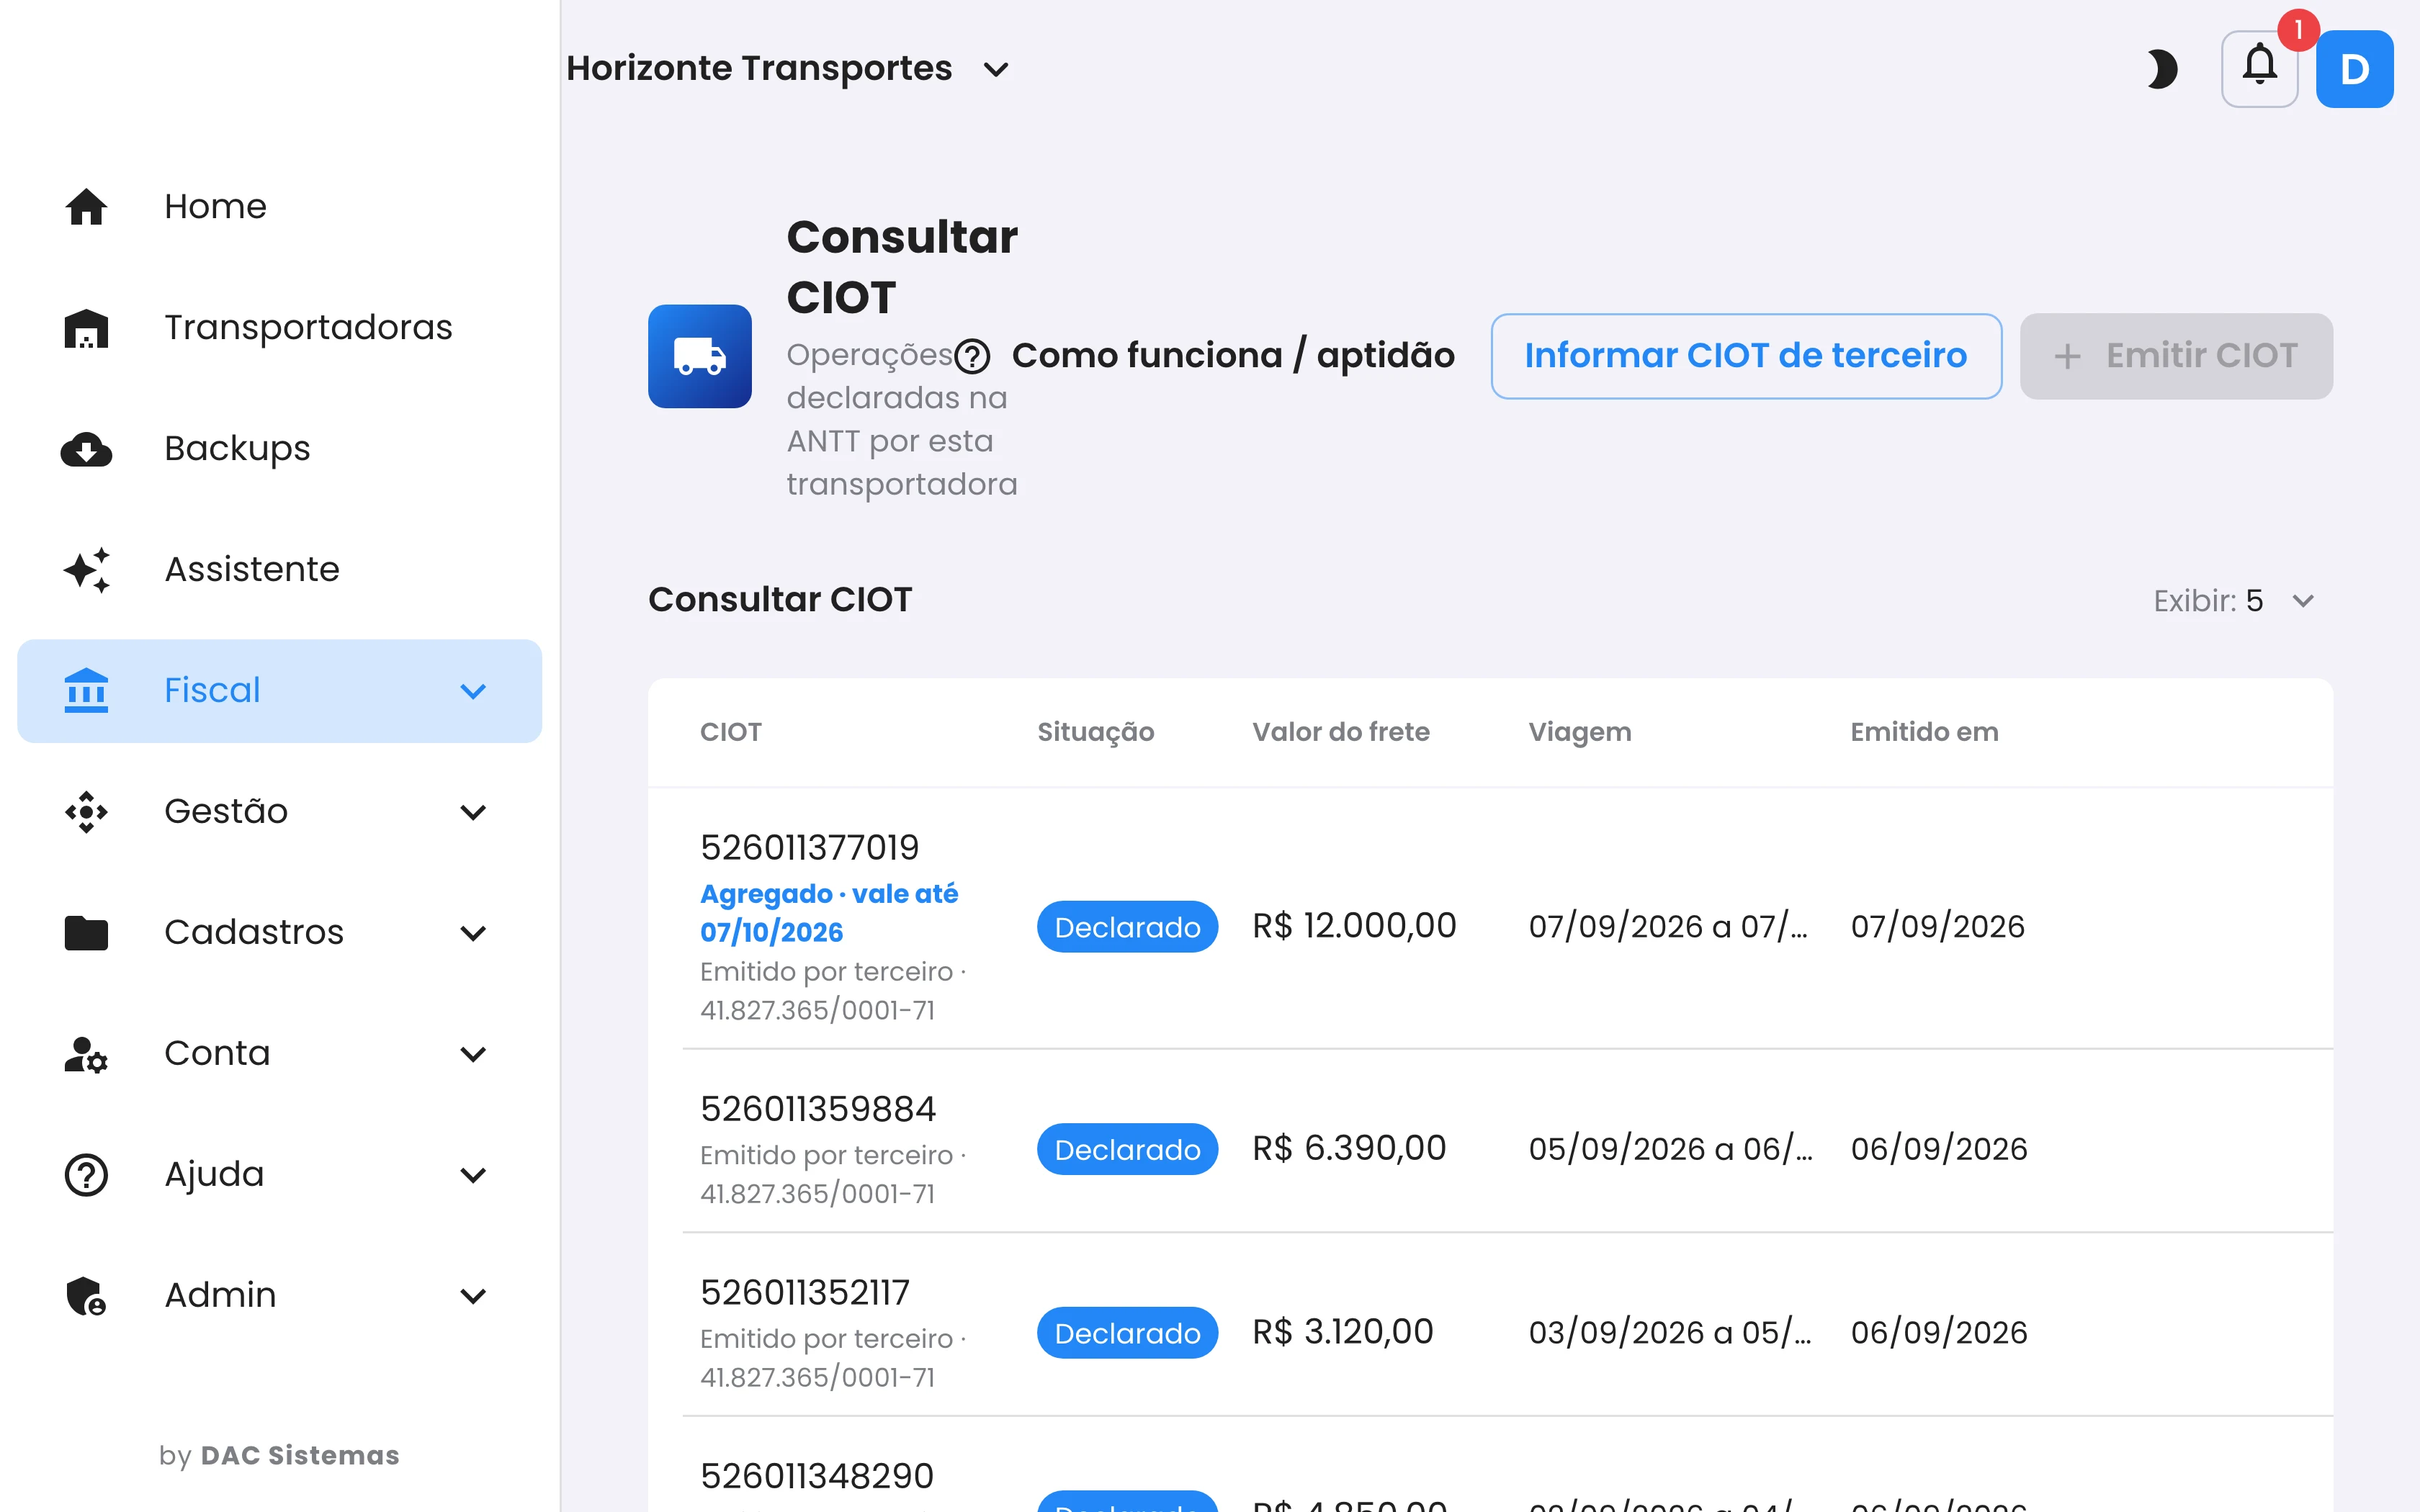
Task: Select the Gestão menu item
Action: point(280,812)
